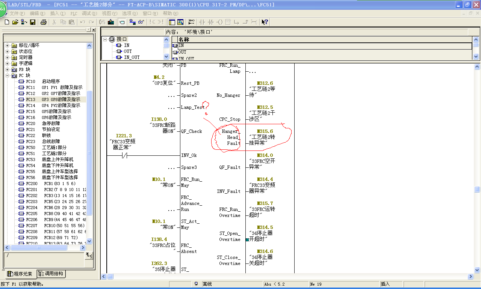The image size is (481, 289).
Task: Insert an output coil element
Action: tap(219, 22)
